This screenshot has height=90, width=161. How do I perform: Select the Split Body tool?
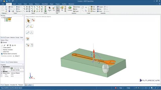tap(76, 7)
